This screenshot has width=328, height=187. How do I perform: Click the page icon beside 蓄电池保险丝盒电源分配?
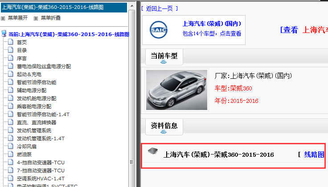(x=10, y=66)
